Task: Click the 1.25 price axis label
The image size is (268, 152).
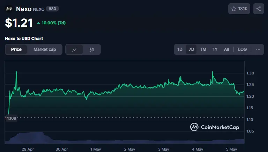Action: point(250,85)
